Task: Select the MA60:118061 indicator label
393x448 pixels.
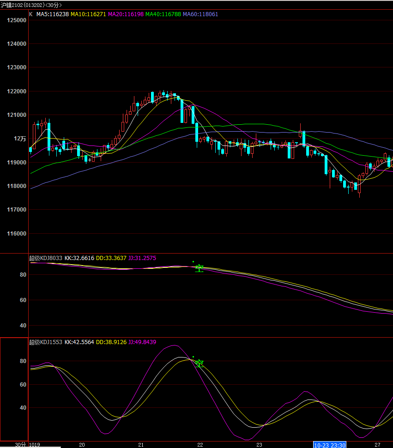Action: click(200, 14)
